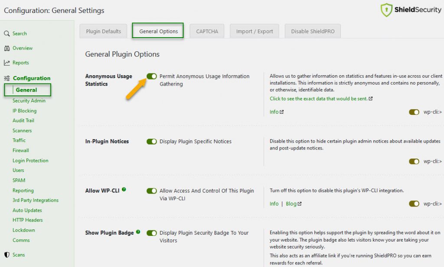This screenshot has height=267, width=444.
Task: Toggle the Allow Access Via WP-CLI switch
Action: [152, 191]
